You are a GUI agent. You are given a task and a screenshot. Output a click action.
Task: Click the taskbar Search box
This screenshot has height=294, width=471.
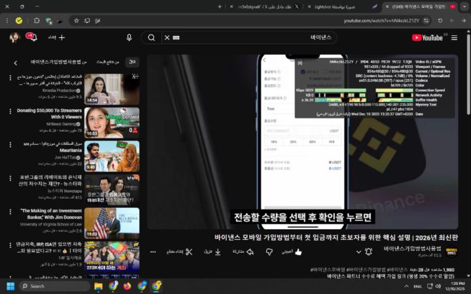55,286
